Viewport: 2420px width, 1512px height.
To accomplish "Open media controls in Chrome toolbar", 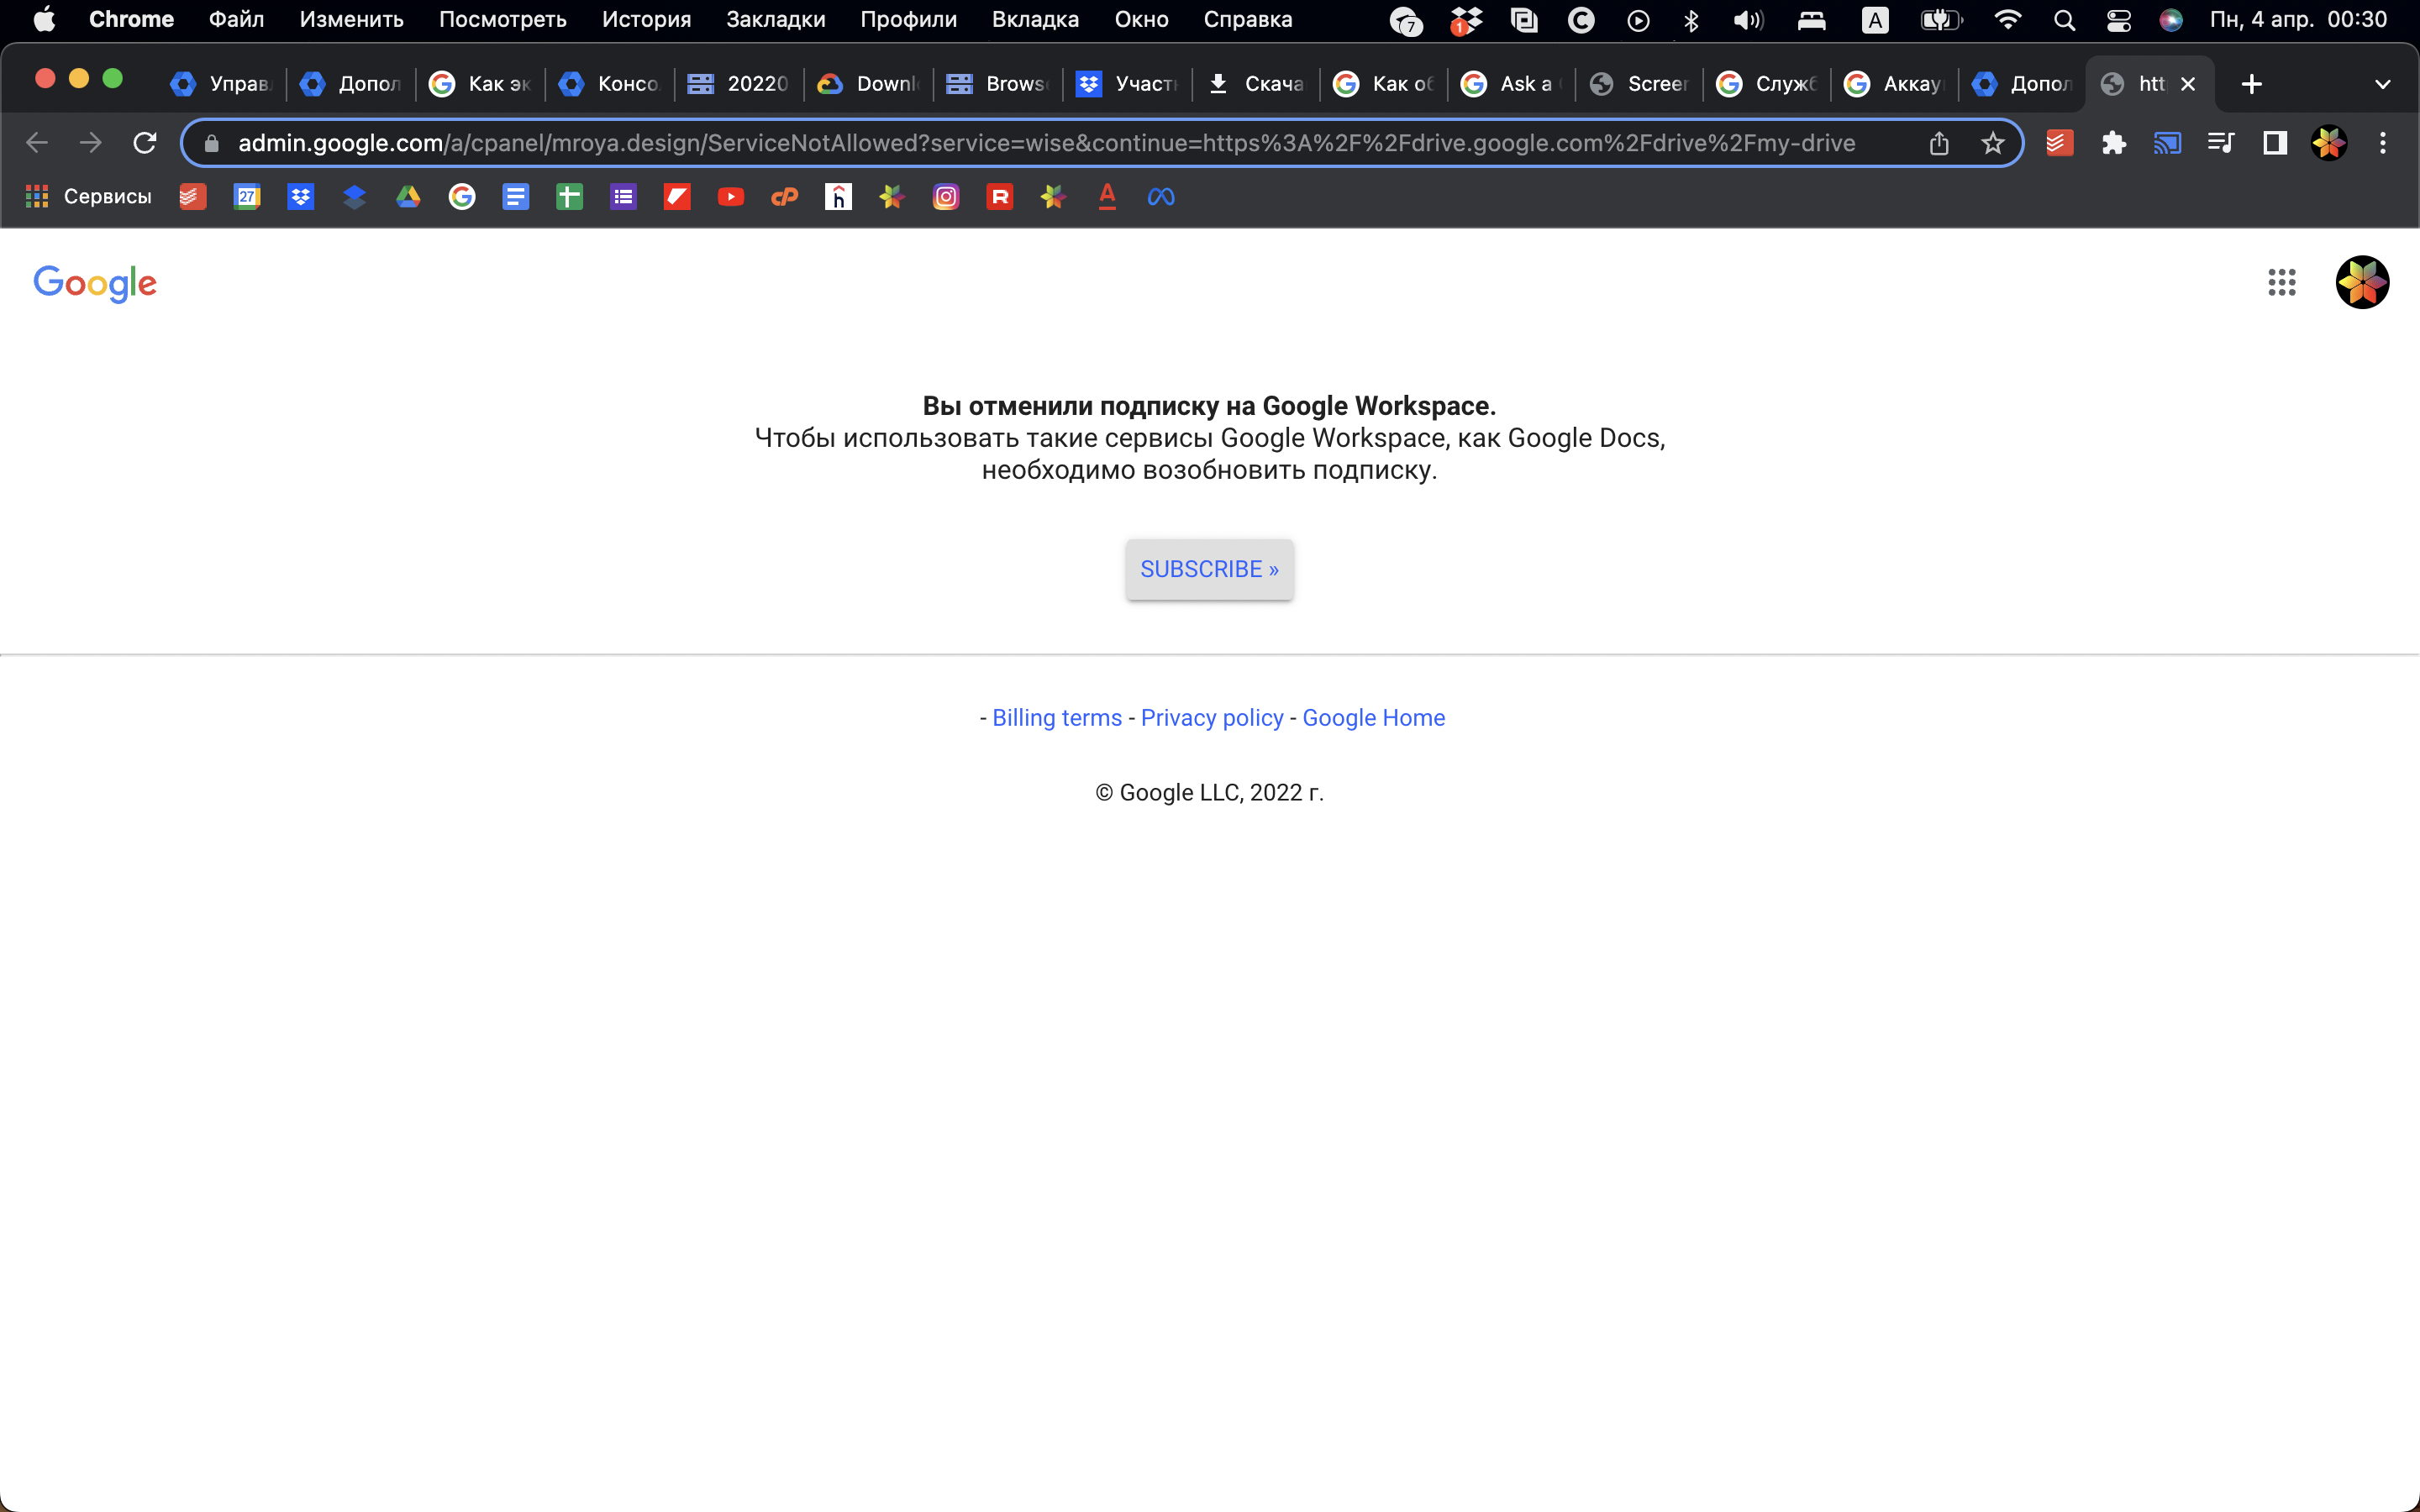I will tap(2220, 143).
